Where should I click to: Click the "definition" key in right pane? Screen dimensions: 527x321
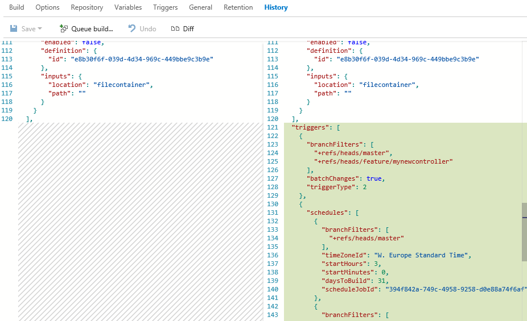329,51
